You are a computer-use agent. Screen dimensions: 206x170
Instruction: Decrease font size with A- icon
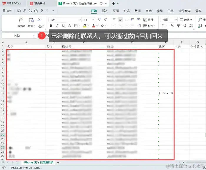pos(105,20)
